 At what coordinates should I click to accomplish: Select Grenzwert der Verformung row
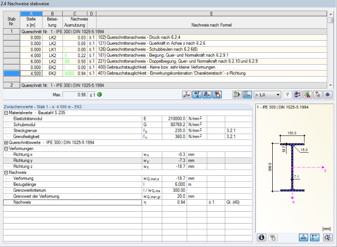[x=128, y=197]
